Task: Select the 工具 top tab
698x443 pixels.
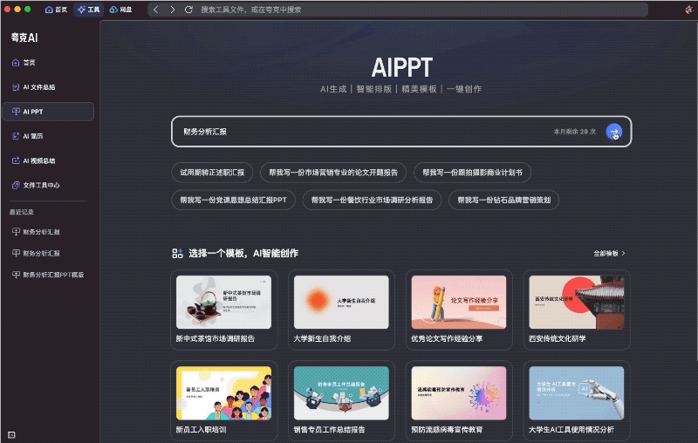Action: [x=89, y=10]
